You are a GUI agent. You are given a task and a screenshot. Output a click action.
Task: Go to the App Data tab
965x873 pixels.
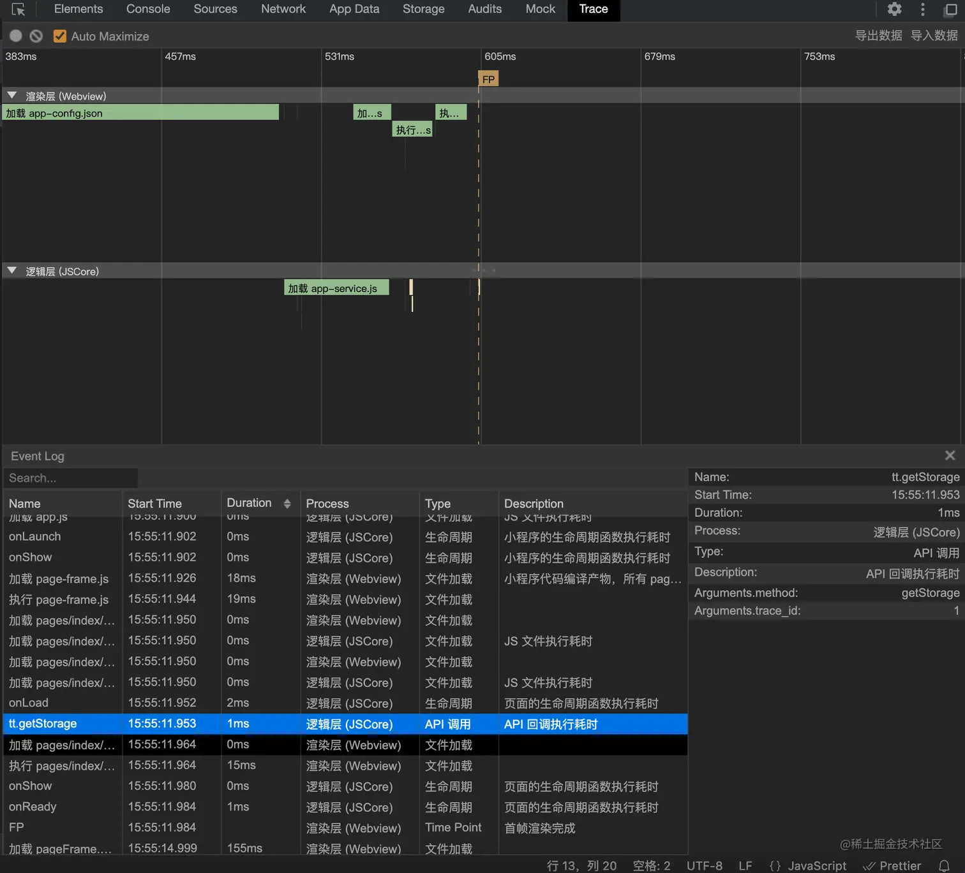click(x=354, y=9)
